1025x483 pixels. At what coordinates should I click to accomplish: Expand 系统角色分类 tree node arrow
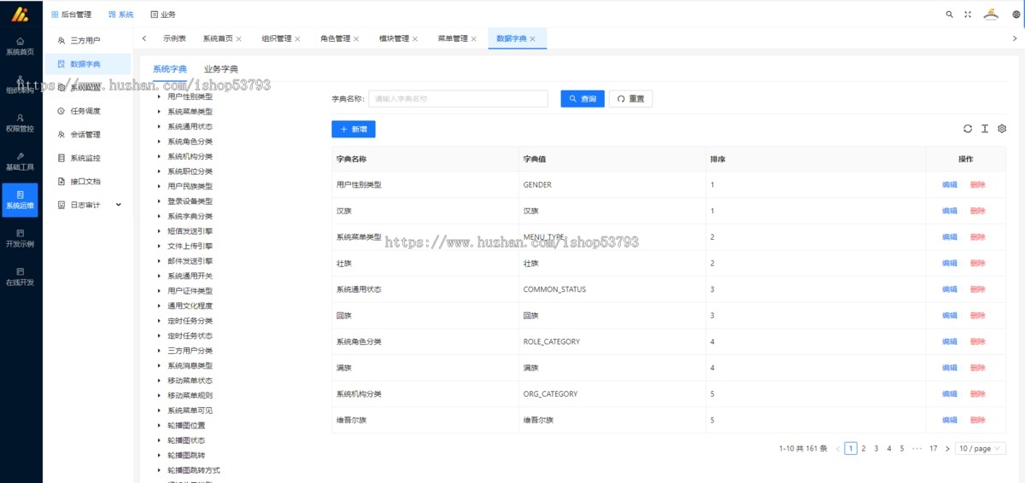(x=159, y=141)
